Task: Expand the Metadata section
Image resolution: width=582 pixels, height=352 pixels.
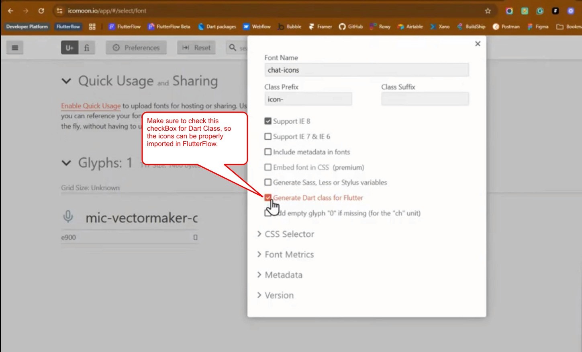Action: 280,275
